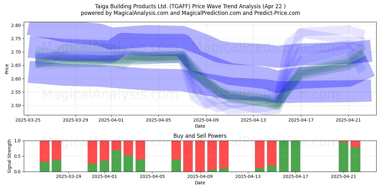The image size is (381, 190).
Task: Click the 2.50 price tick label
Action: point(16,106)
